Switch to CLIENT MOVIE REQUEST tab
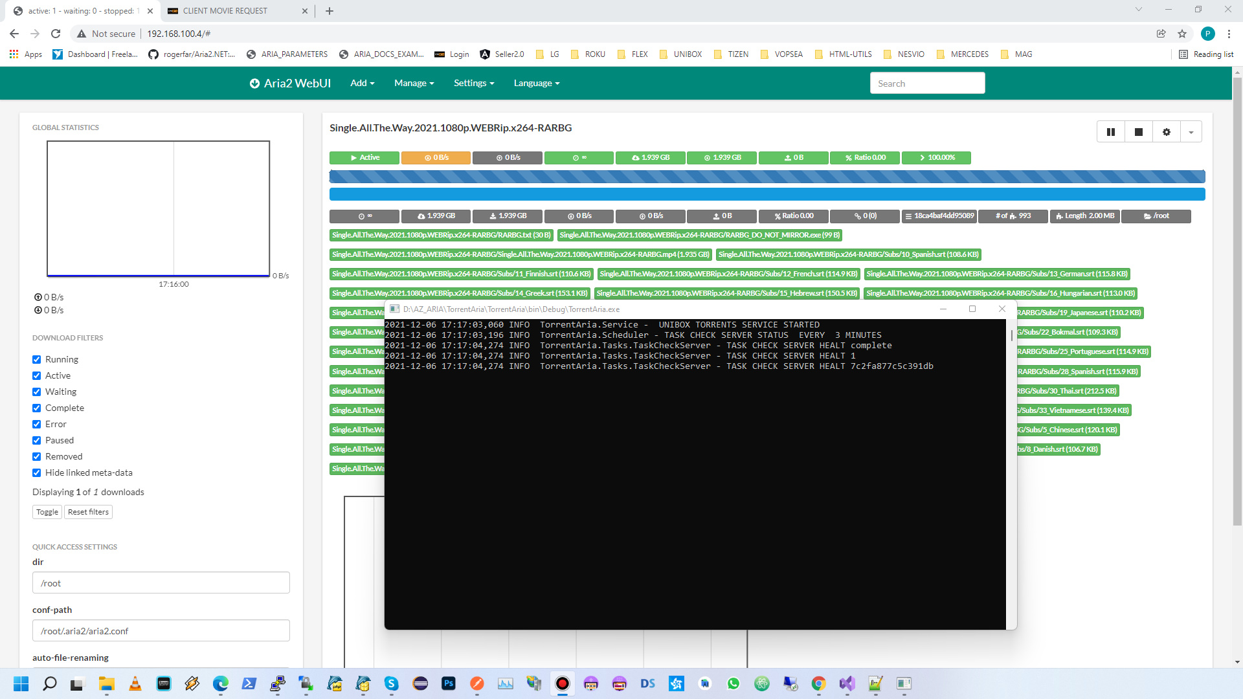This screenshot has width=1243, height=699. point(225,11)
